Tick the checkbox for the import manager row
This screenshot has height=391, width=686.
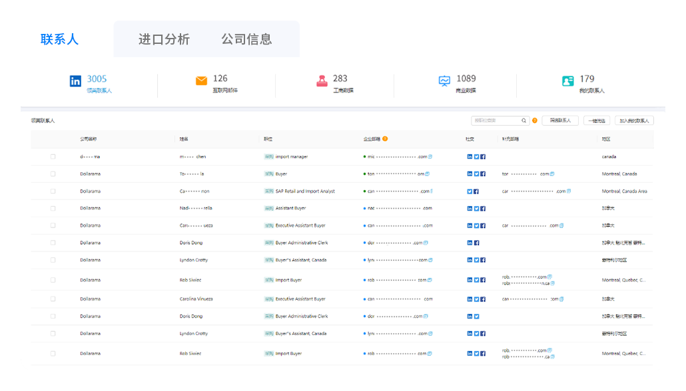pos(53,156)
